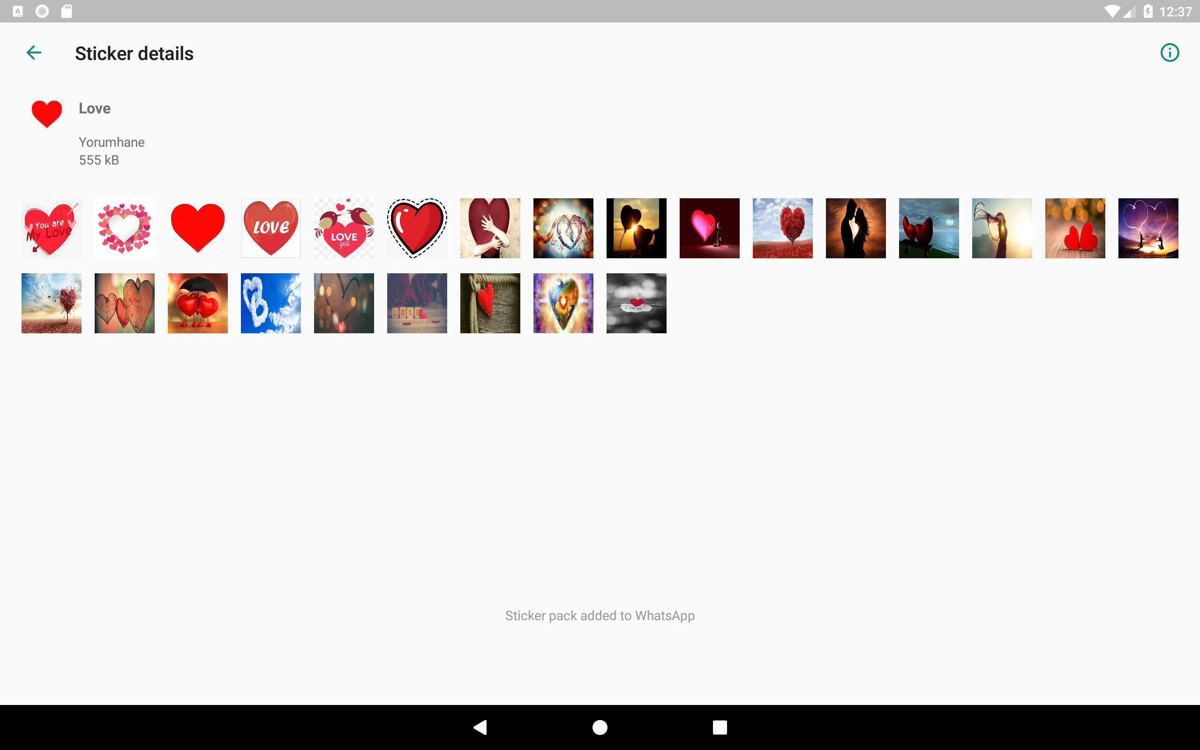
Task: Tap the 'LOVE you' birds sticker
Action: [344, 228]
